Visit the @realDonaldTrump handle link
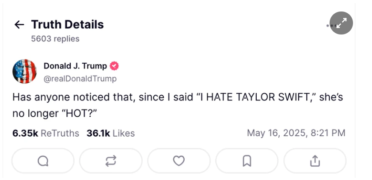The image size is (372, 180). (80, 79)
